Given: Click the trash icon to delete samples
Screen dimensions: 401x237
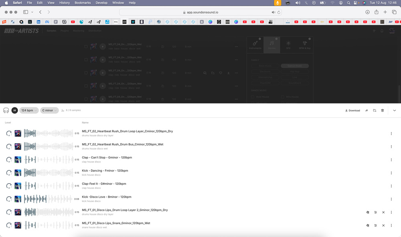Looking at the screenshot, I should click(x=383, y=110).
